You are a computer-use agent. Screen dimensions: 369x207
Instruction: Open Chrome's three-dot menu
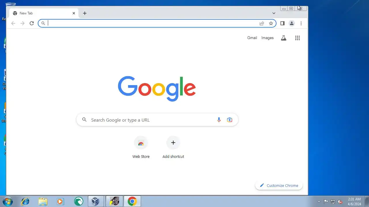[301, 23]
